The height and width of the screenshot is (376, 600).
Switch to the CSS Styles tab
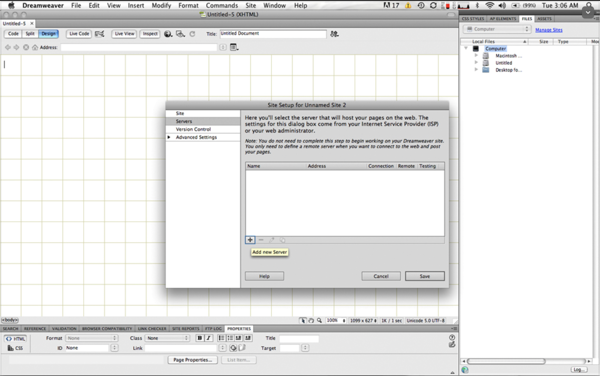pyautogui.click(x=473, y=19)
